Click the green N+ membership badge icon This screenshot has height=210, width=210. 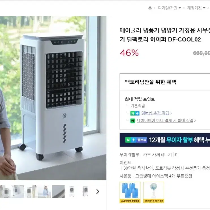coord(135,113)
